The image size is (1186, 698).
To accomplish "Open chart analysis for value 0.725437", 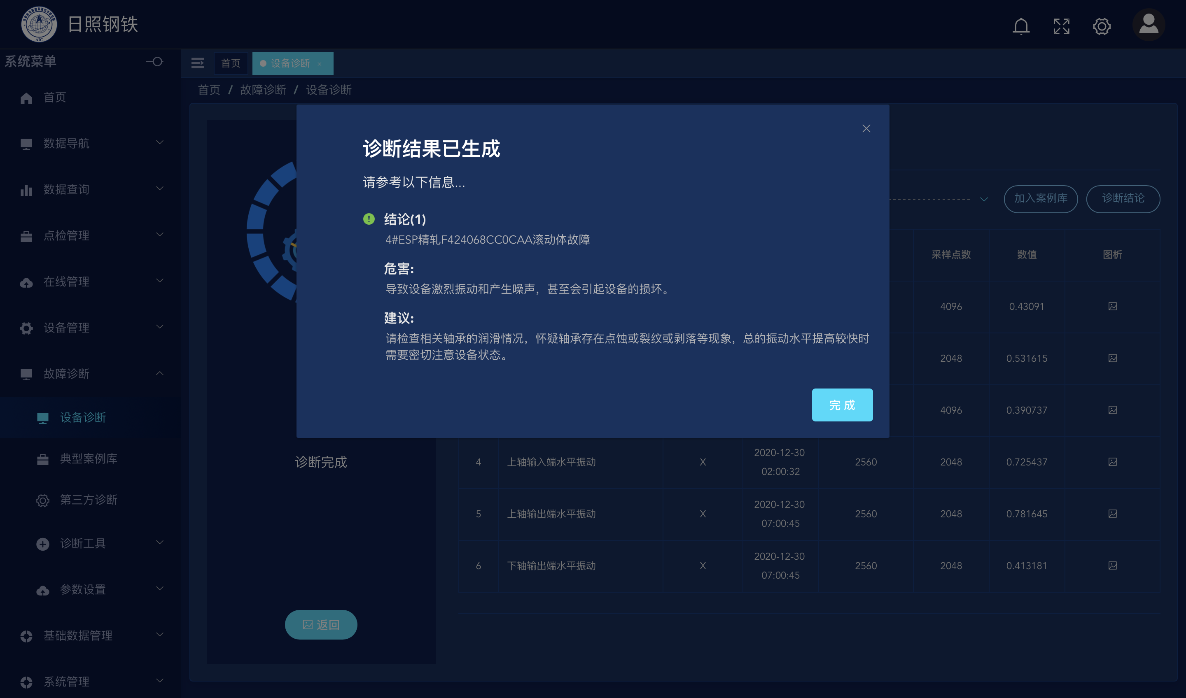I will coord(1113,462).
